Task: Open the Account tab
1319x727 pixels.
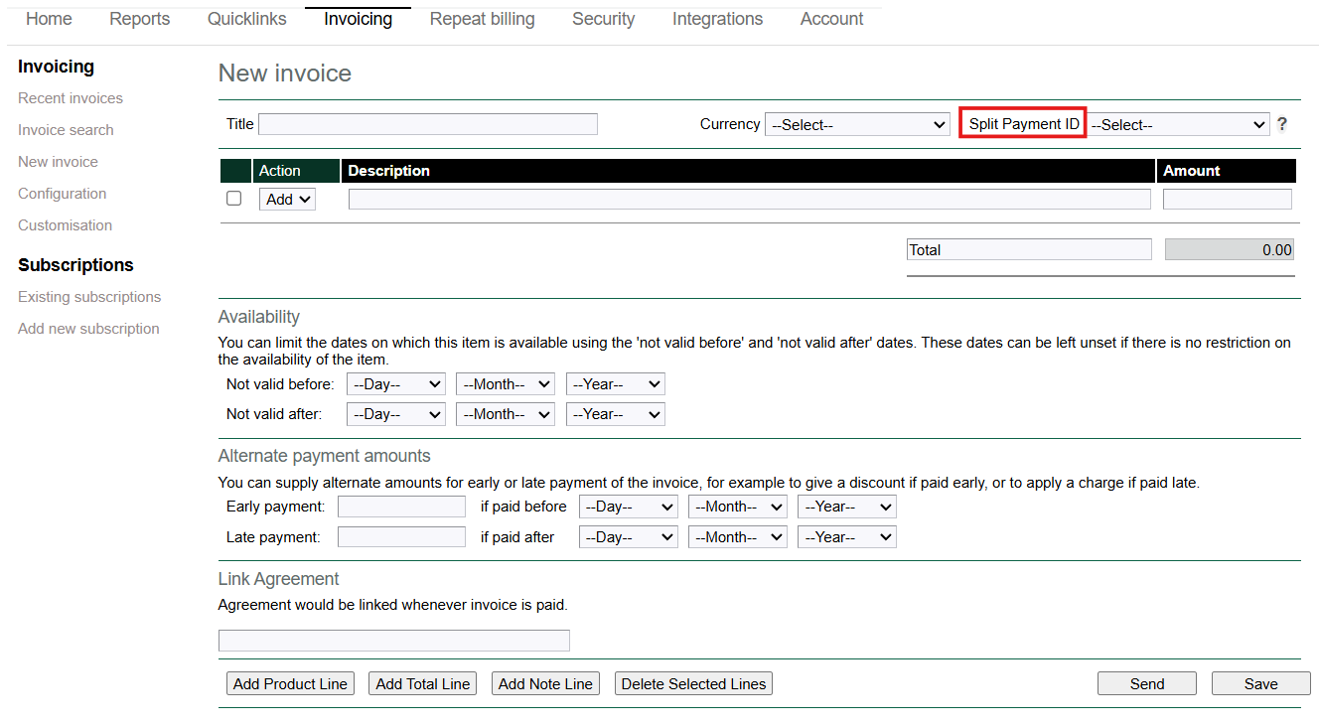Action: pos(831,19)
